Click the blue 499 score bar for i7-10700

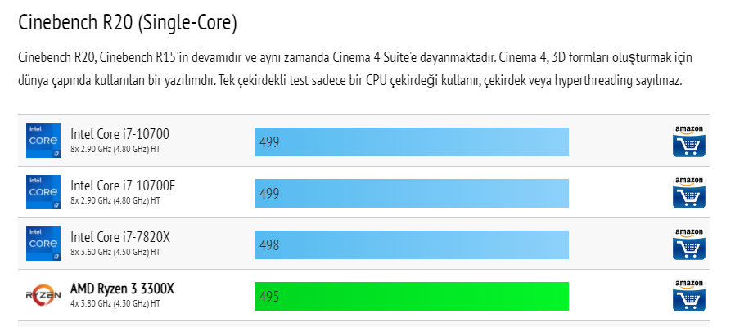[x=411, y=141]
